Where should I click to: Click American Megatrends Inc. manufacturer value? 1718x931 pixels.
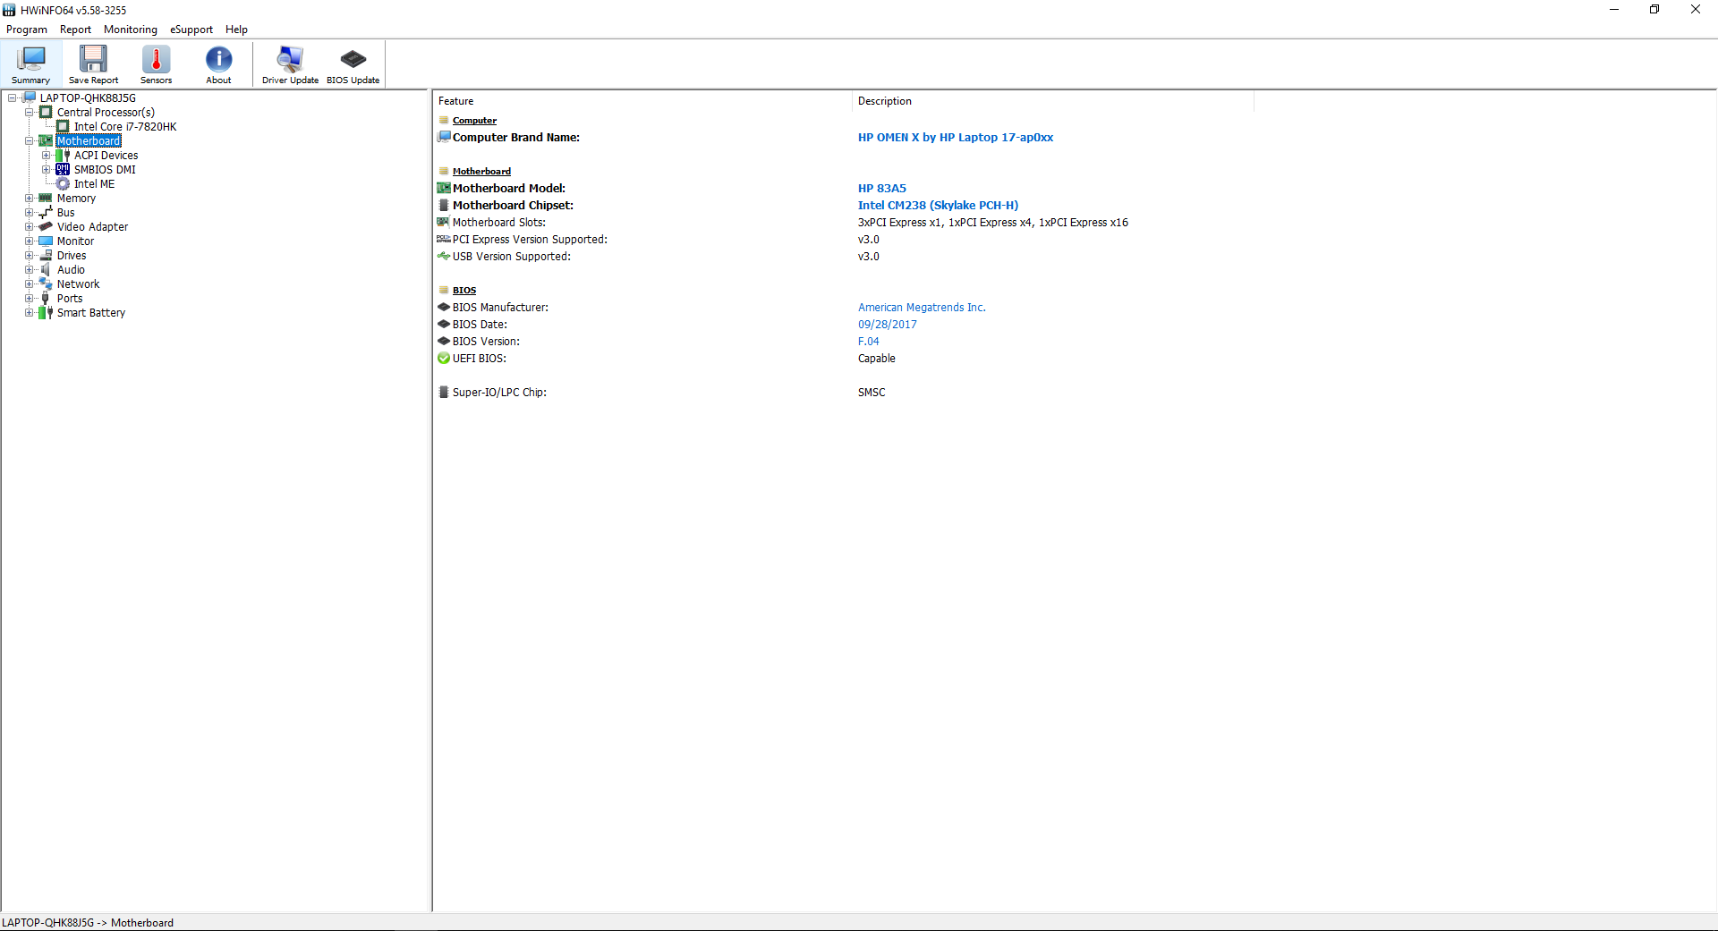[x=922, y=308]
